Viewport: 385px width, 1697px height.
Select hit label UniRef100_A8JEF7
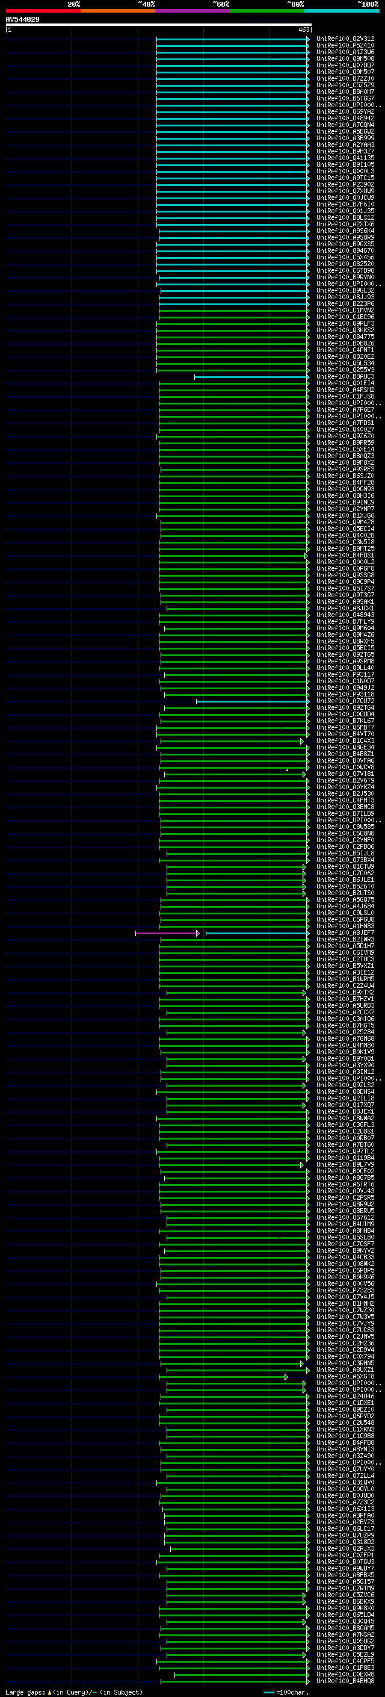tap(345, 933)
